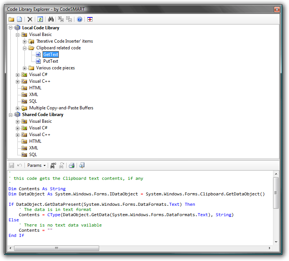This screenshot has width=289, height=261.
Task: Expand local Visual C++ node
Action: 17,82
